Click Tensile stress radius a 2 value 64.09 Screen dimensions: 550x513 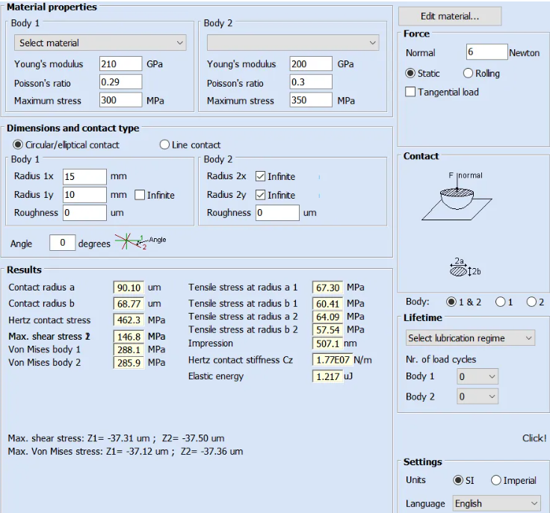coord(327,317)
